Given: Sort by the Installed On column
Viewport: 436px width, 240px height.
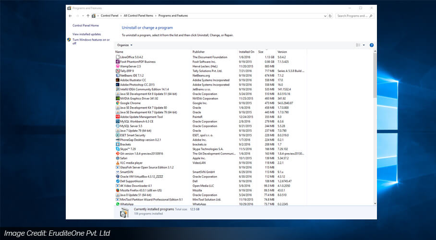Looking at the screenshot, I should (x=247, y=52).
